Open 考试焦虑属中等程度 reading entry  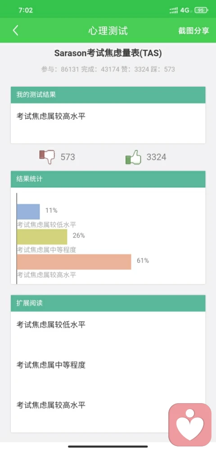(51, 365)
